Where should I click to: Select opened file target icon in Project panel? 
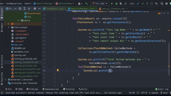(20, 9)
